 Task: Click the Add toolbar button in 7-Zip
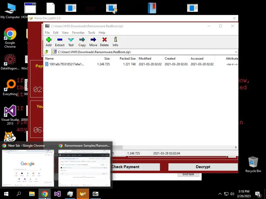(x=49, y=42)
